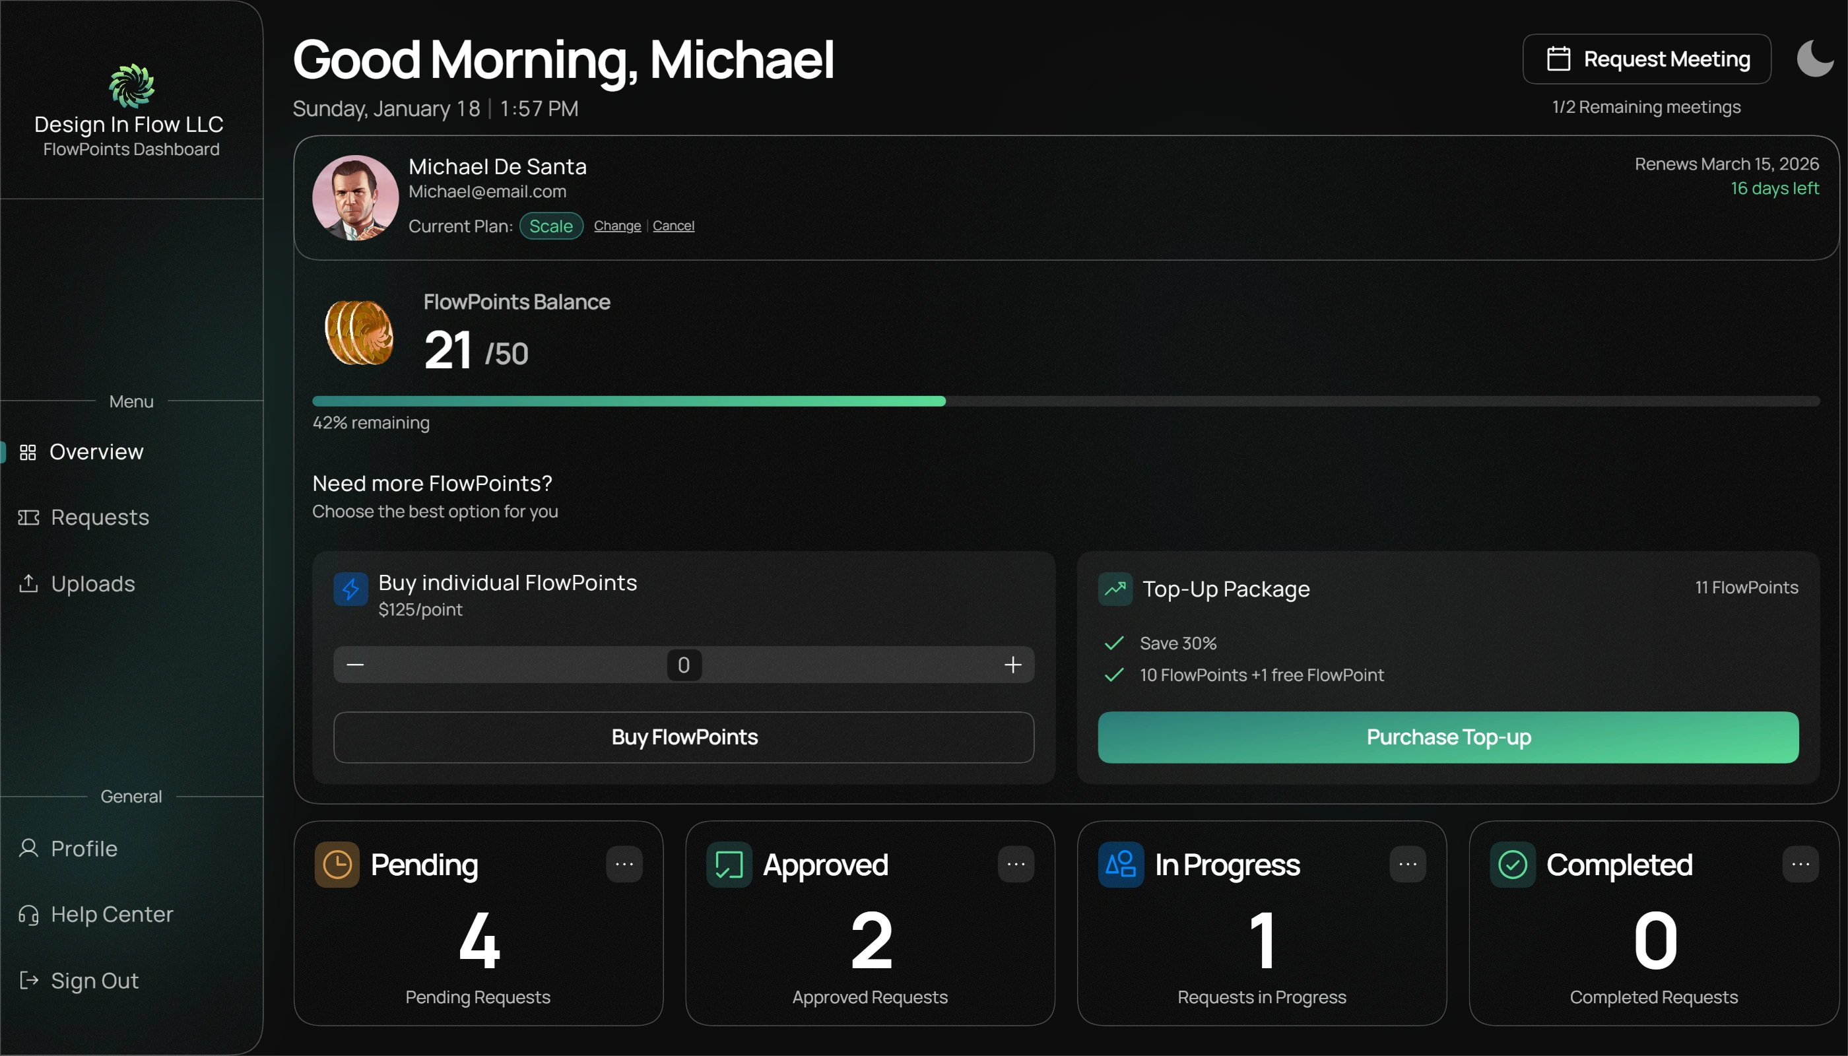Click the lightning bolt FlowPoints icon

(x=350, y=588)
